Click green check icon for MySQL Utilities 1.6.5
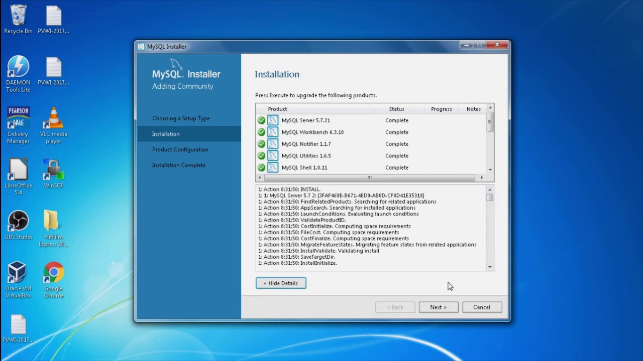Screen dimensions: 643x361 [261, 156]
